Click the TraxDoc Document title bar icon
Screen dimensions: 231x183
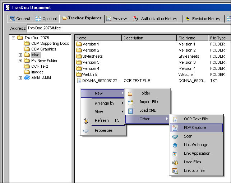tap(8, 8)
